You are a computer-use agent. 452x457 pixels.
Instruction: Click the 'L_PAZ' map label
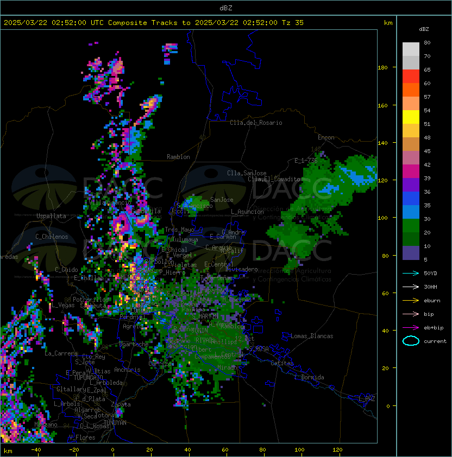tap(367, 399)
